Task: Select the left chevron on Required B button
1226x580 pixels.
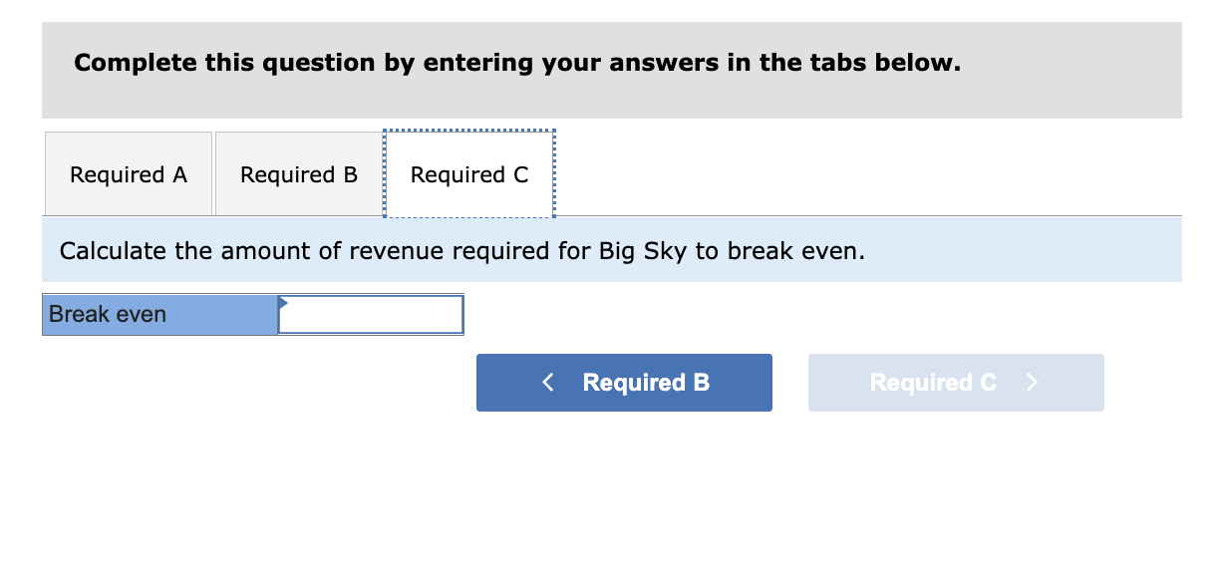Action: (x=547, y=382)
